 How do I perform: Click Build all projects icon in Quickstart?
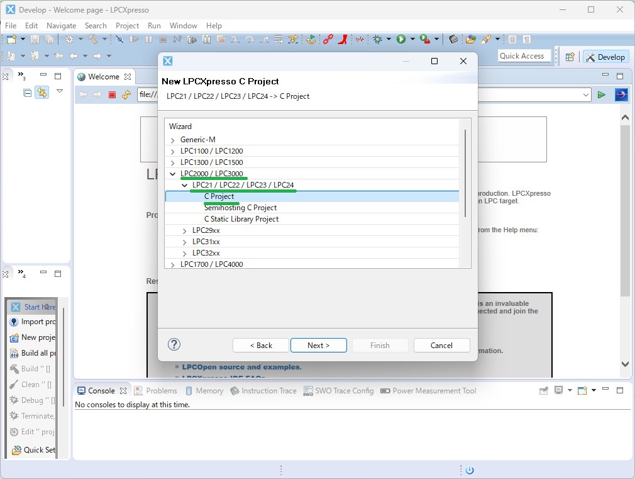coord(14,353)
